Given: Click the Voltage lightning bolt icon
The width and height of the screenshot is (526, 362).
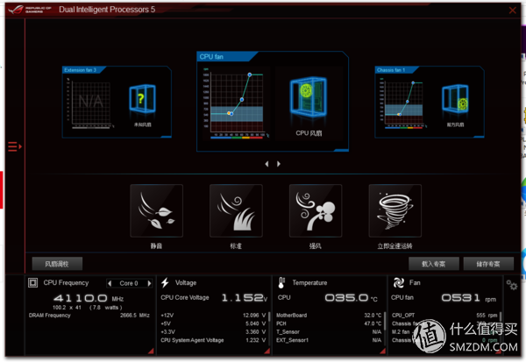Looking at the screenshot, I should [x=165, y=282].
